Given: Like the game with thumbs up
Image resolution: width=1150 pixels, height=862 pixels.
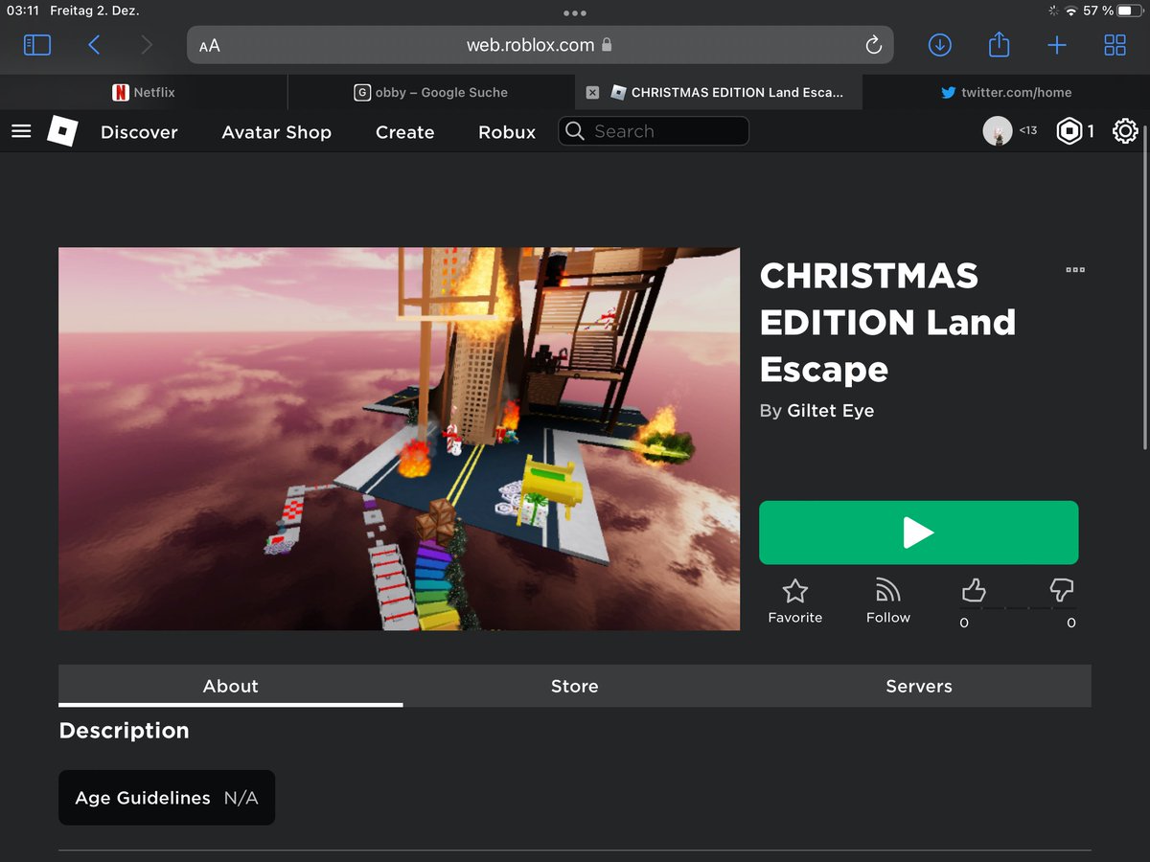Looking at the screenshot, I should (974, 591).
